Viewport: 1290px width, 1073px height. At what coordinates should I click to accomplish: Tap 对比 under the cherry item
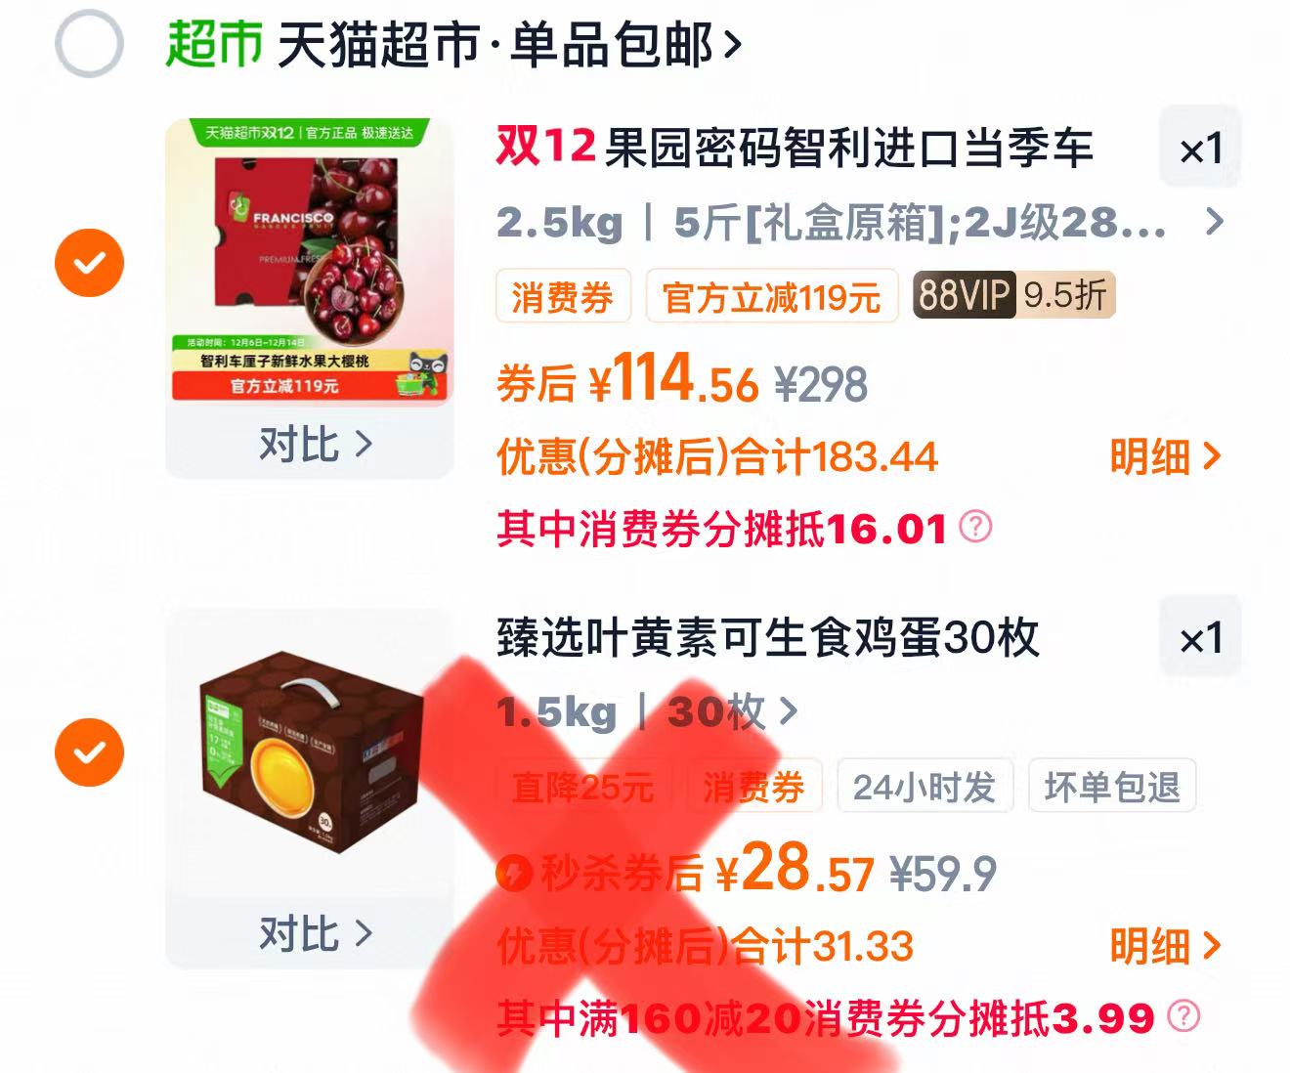(x=314, y=444)
